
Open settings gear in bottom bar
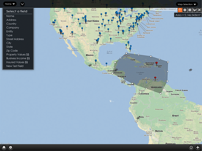[11, 147]
